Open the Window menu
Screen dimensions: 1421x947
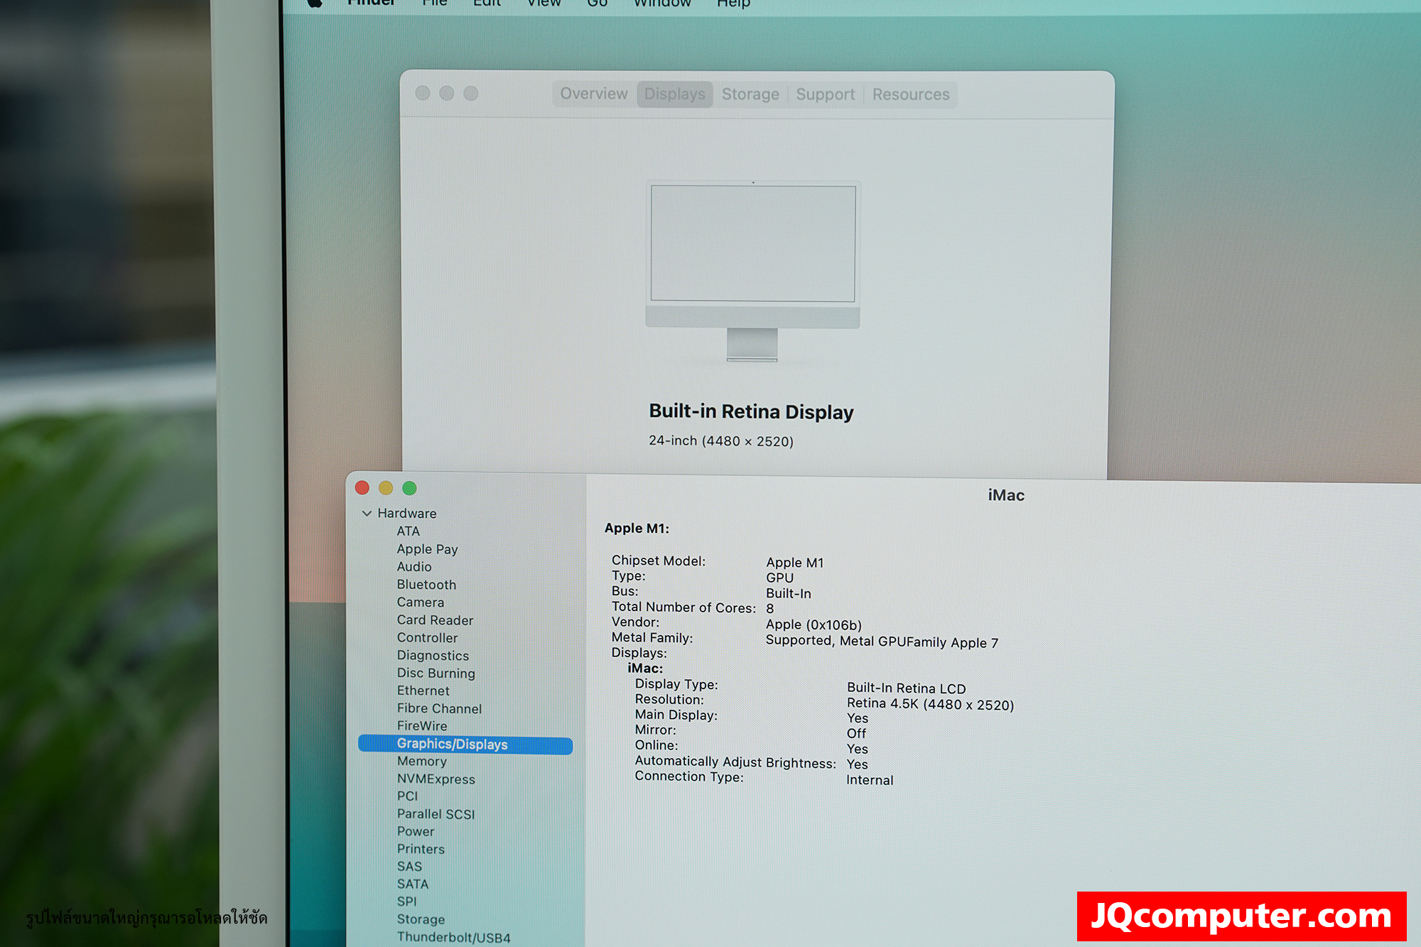click(662, 3)
